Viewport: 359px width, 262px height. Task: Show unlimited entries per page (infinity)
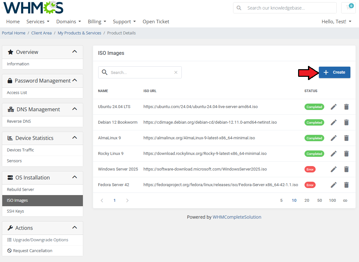click(x=345, y=200)
